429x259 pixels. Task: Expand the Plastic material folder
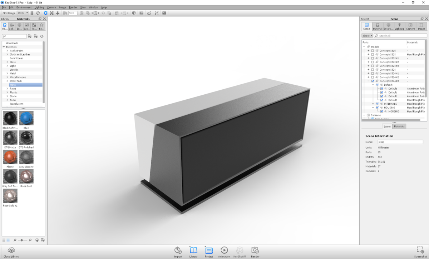(x=7, y=93)
